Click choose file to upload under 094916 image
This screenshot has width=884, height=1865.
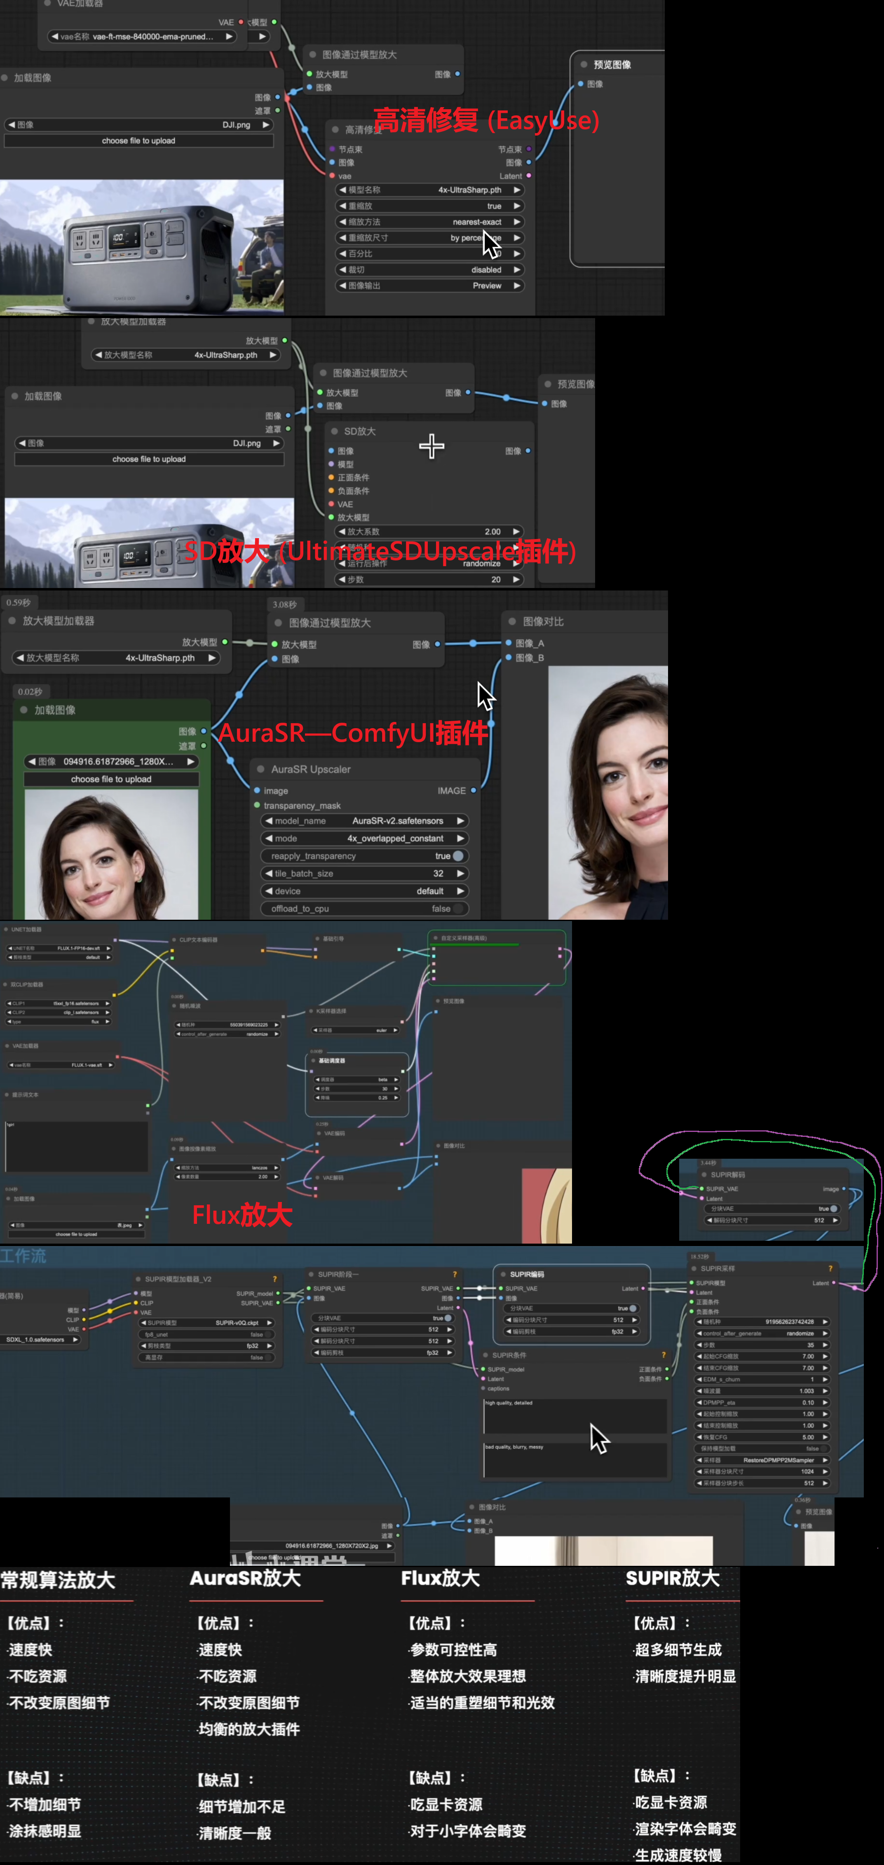pos(111,779)
